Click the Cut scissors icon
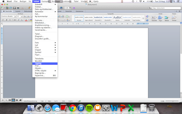Viewport: 182px width, 114px height. point(22,8)
